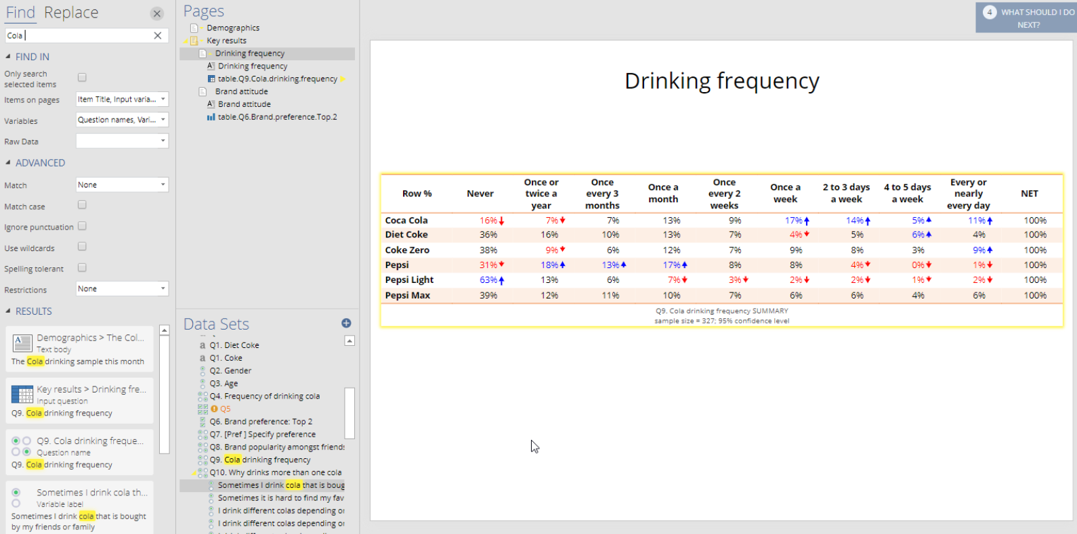Click the variable icon beside Q3. Age
This screenshot has width=1077, height=534.
203,384
